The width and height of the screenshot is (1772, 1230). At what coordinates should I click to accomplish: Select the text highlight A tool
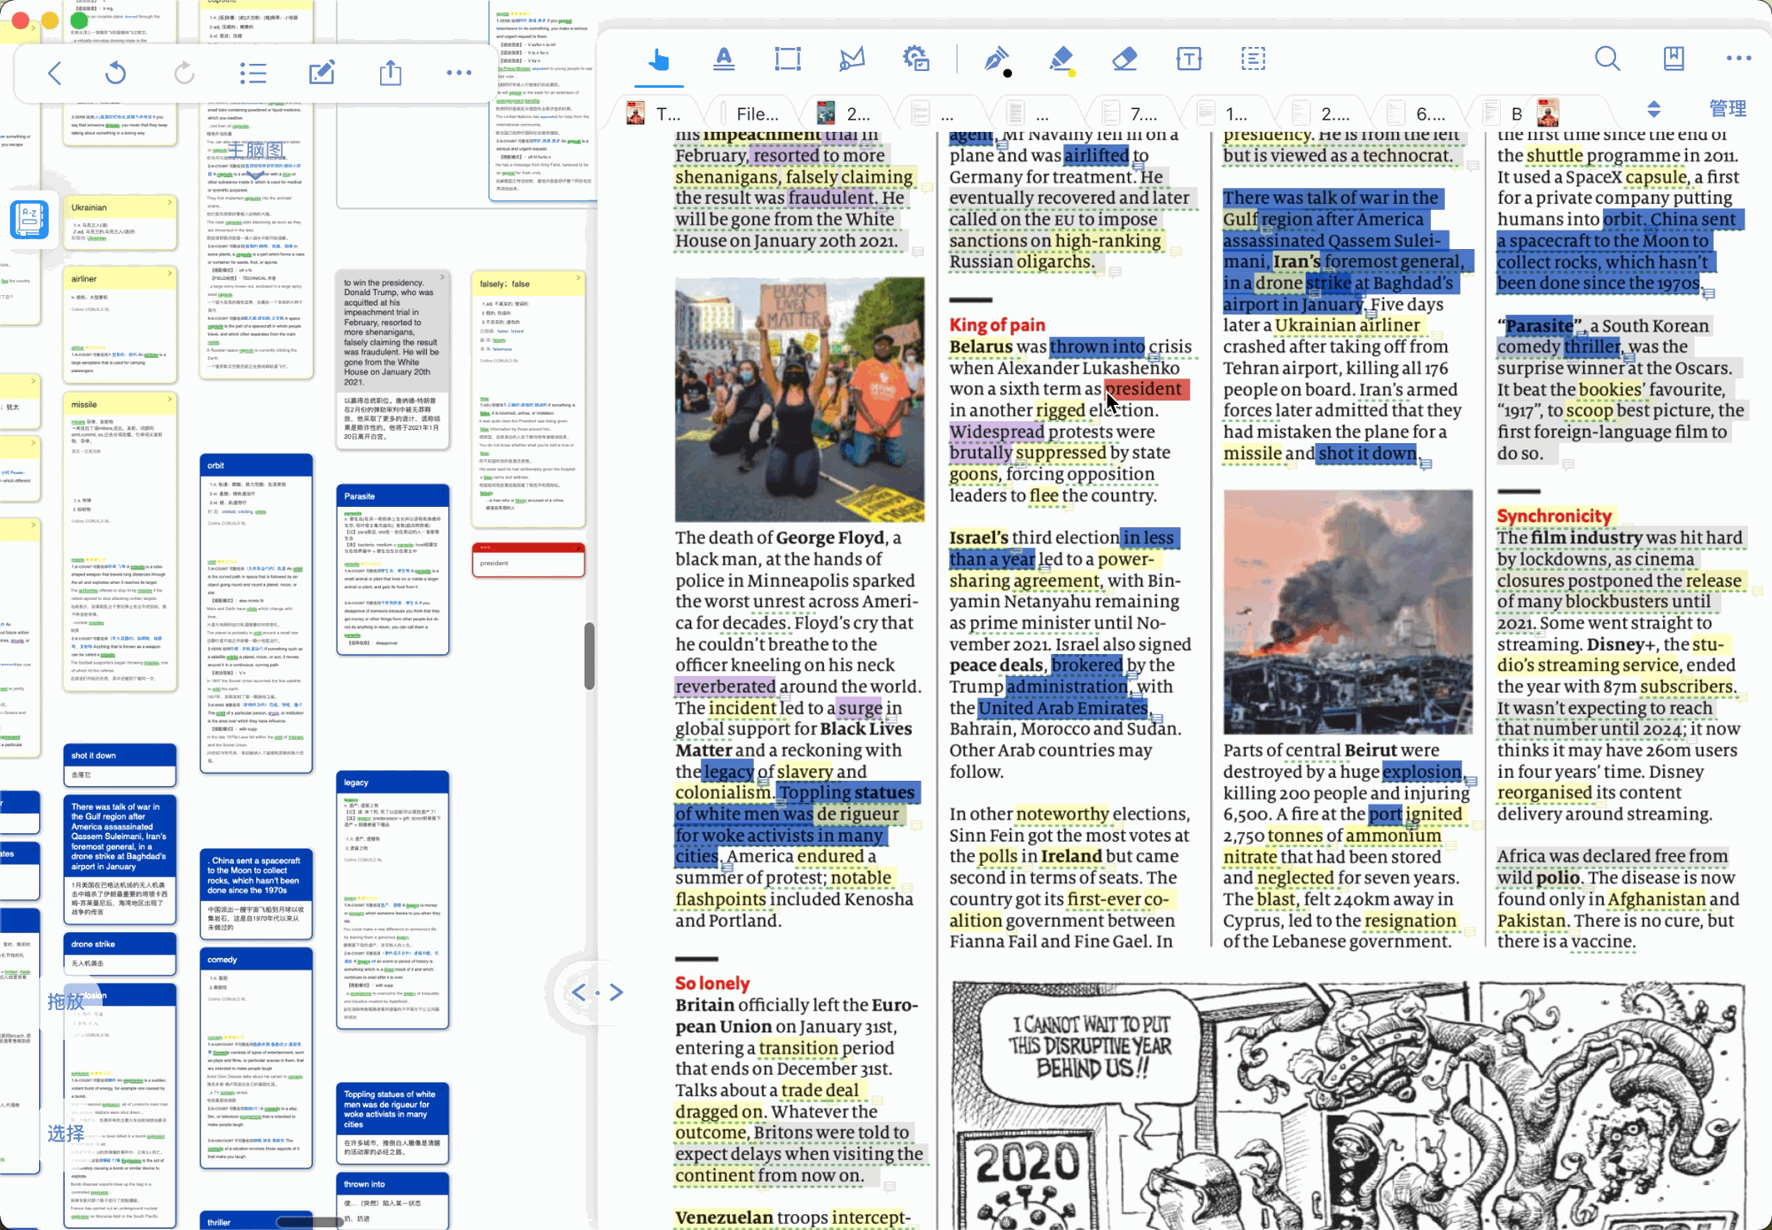click(724, 59)
